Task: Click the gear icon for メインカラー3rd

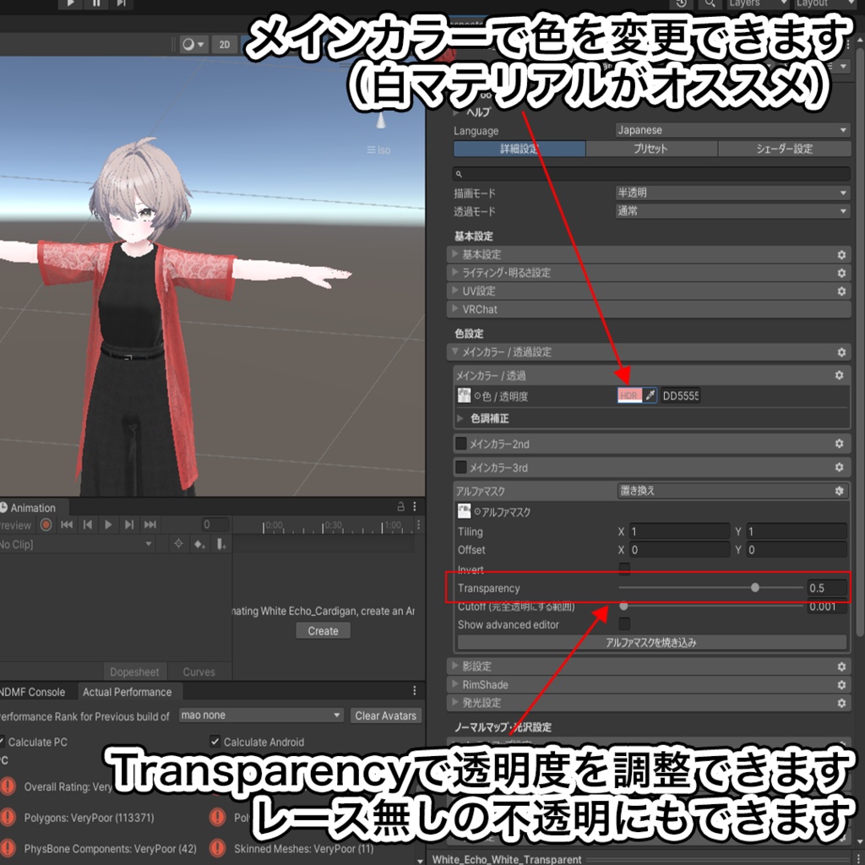Action: pyautogui.click(x=839, y=467)
